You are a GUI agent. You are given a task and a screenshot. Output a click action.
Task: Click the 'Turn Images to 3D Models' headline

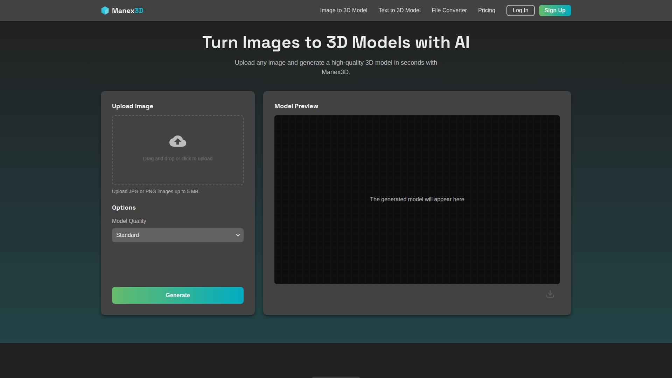(x=336, y=42)
